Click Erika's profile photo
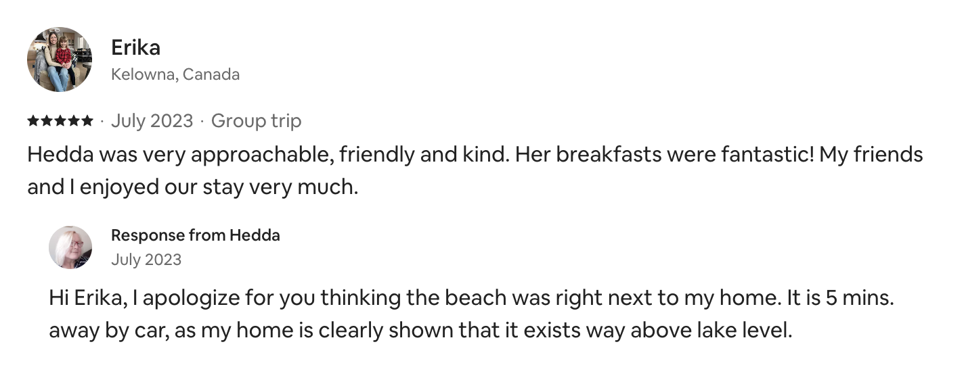 tap(60, 59)
